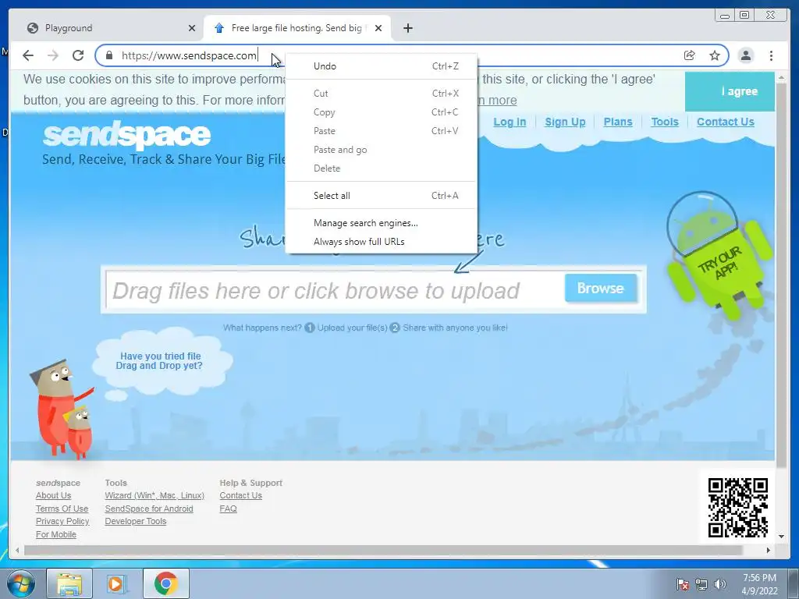This screenshot has width=799, height=599.
Task: Click Delete in the context menu
Action: 381,168
